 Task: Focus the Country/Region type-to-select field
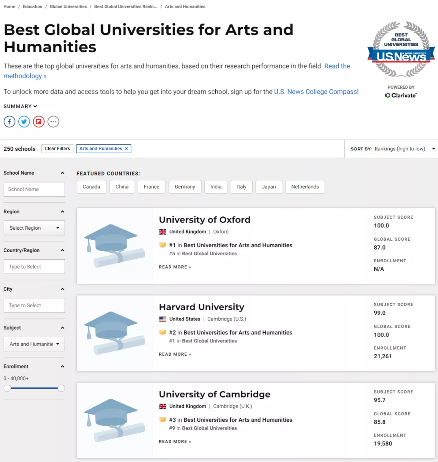click(x=34, y=267)
